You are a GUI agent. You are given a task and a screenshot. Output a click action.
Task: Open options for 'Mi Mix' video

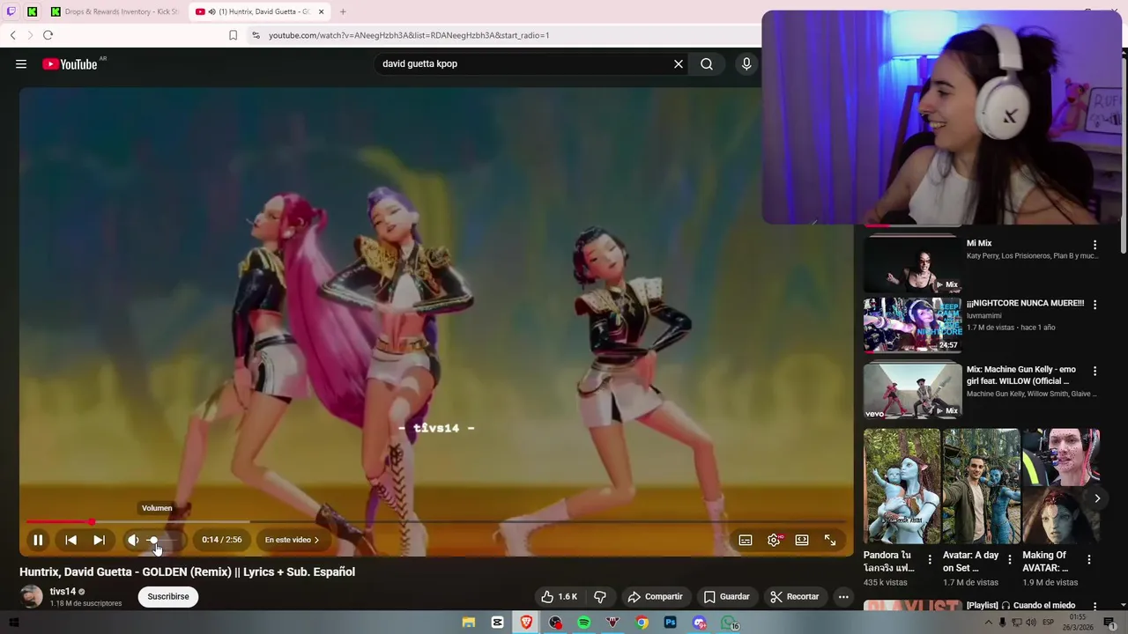tap(1095, 245)
